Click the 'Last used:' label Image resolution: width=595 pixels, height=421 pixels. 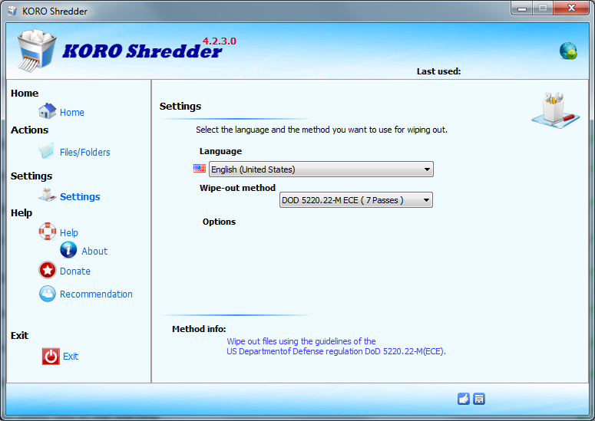tap(438, 71)
